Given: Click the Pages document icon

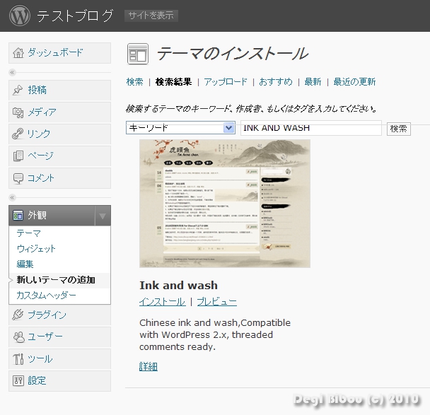Looking at the screenshot, I should (18, 156).
